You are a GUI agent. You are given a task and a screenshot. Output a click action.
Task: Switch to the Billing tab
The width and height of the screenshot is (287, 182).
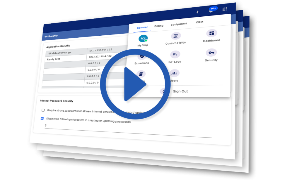pyautogui.click(x=158, y=26)
